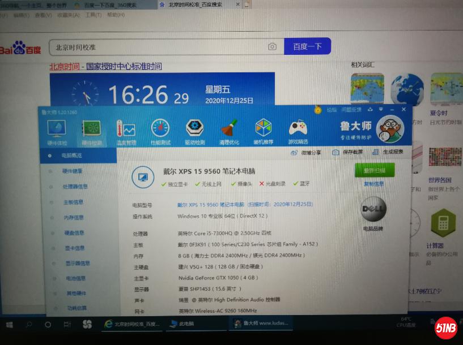Open the 夏令时 related link
The width and height of the screenshot is (463, 345).
coord(439,113)
